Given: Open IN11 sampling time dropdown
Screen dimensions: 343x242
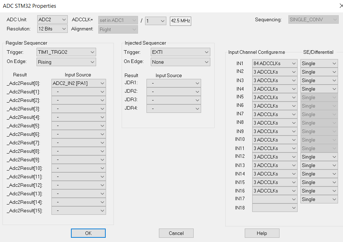Looking at the screenshot, I should click(275, 149).
